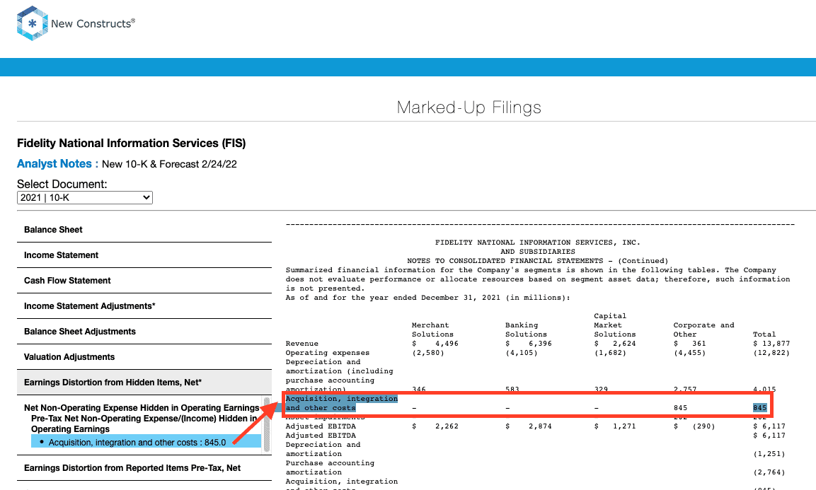Click Adjusted EBITDA Corporate value $ (290)
This screenshot has height=490, width=816.
pos(694,426)
